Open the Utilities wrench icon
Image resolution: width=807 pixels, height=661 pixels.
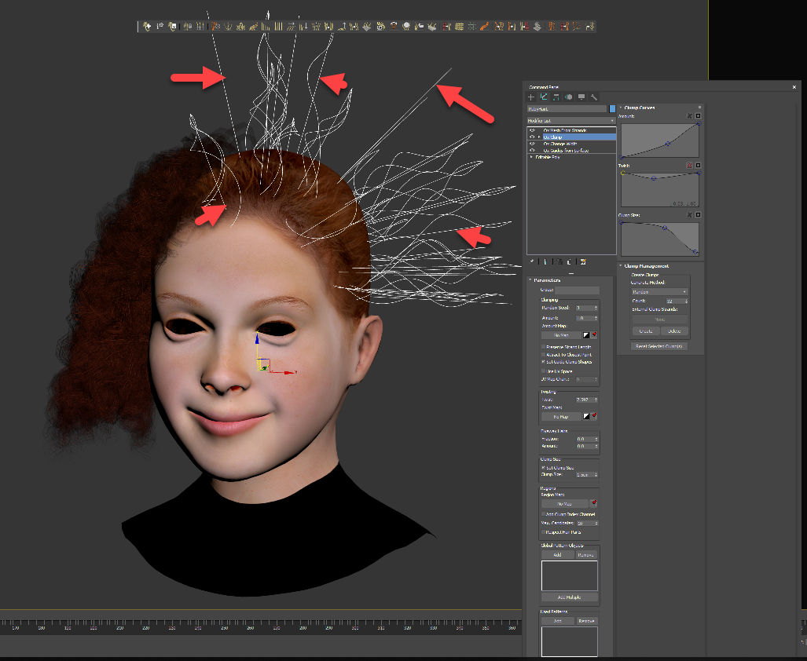click(x=594, y=97)
